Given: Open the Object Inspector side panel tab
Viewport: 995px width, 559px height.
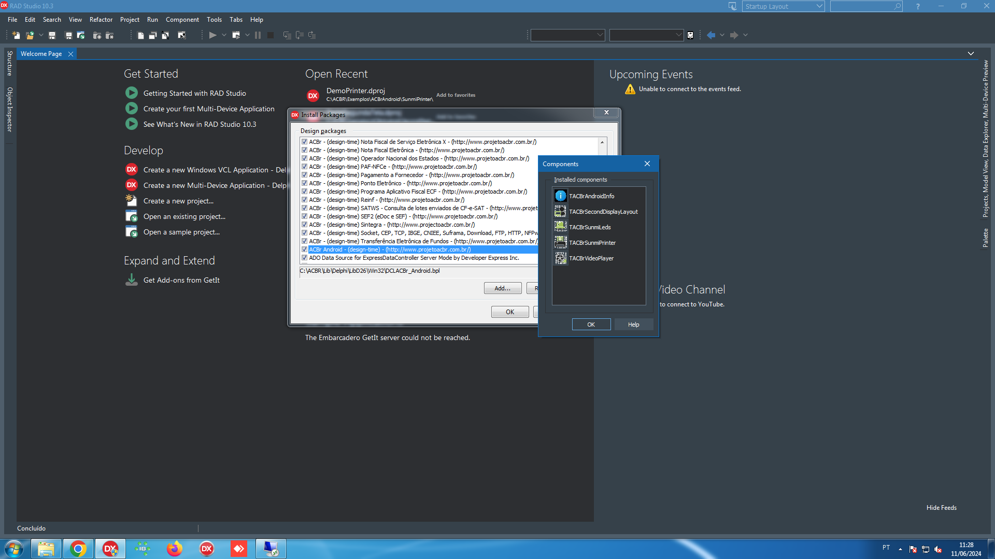Looking at the screenshot, I should [9, 109].
